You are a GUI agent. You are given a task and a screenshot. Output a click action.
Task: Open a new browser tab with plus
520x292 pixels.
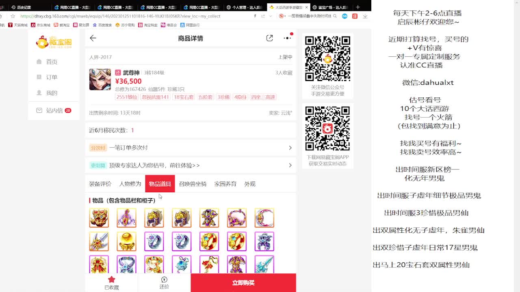click(x=357, y=7)
